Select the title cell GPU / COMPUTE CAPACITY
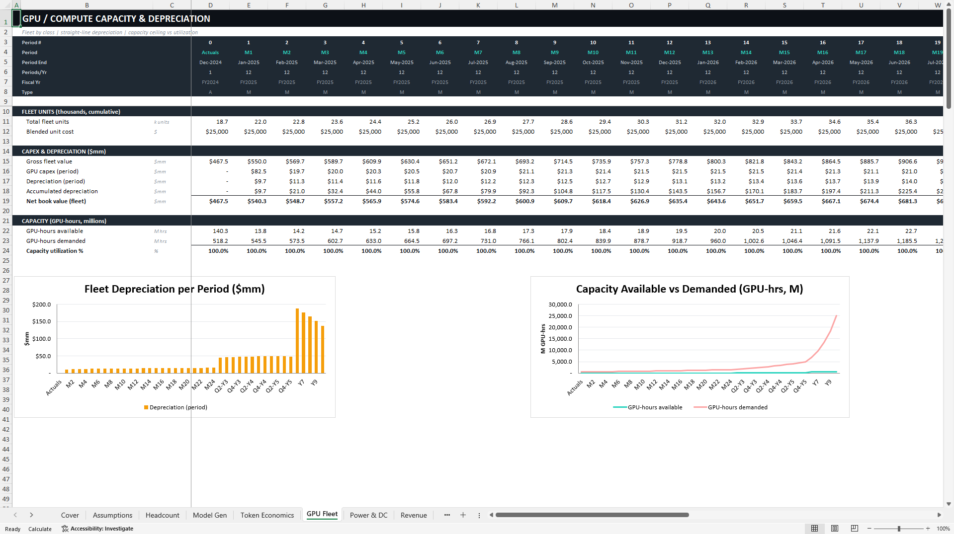Viewport: 954px width, 534px height. click(x=116, y=19)
